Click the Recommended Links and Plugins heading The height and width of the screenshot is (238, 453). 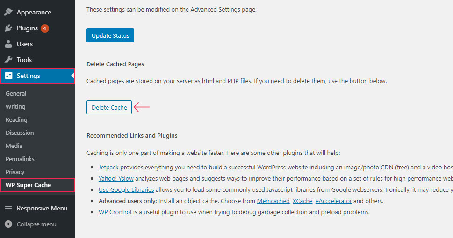coord(132,136)
